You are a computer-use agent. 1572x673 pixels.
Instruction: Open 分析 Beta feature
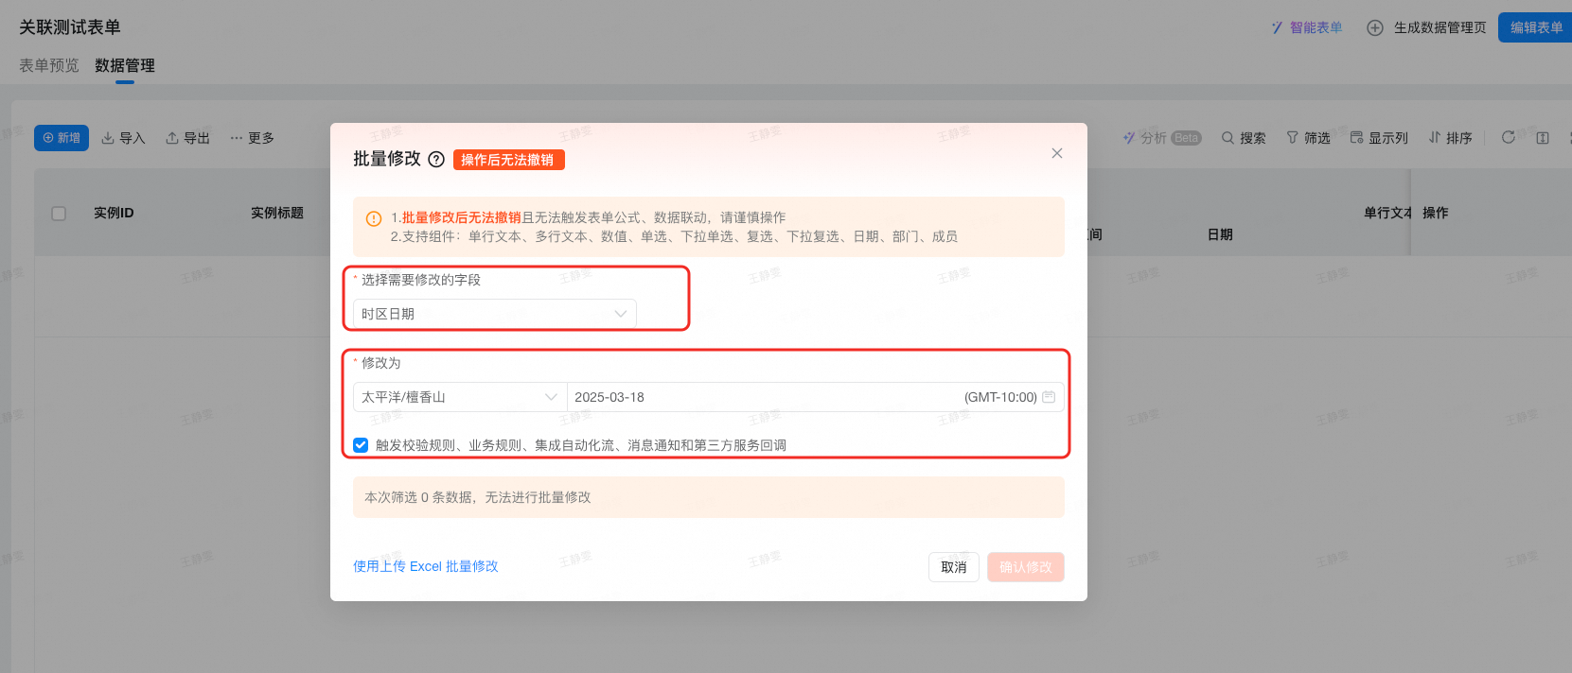pos(1161,138)
